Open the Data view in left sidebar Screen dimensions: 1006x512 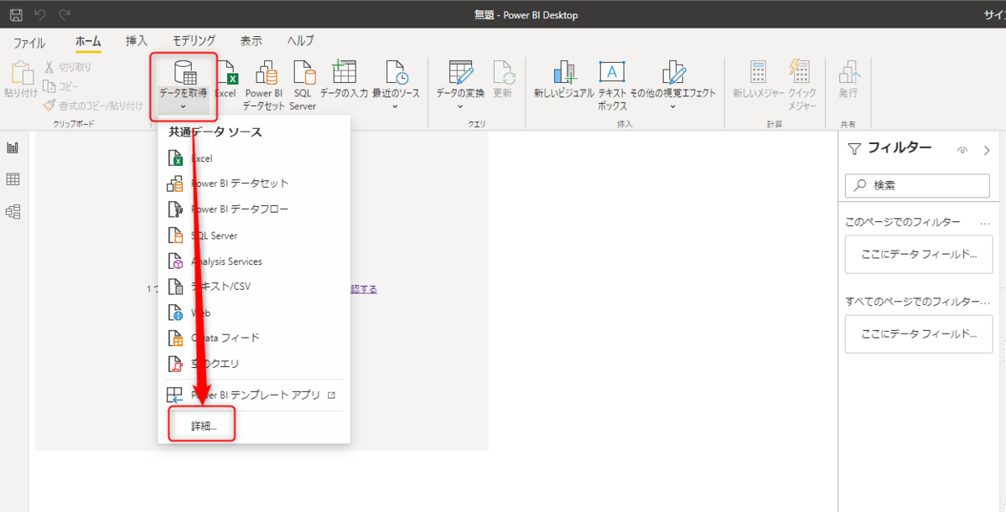click(x=13, y=179)
